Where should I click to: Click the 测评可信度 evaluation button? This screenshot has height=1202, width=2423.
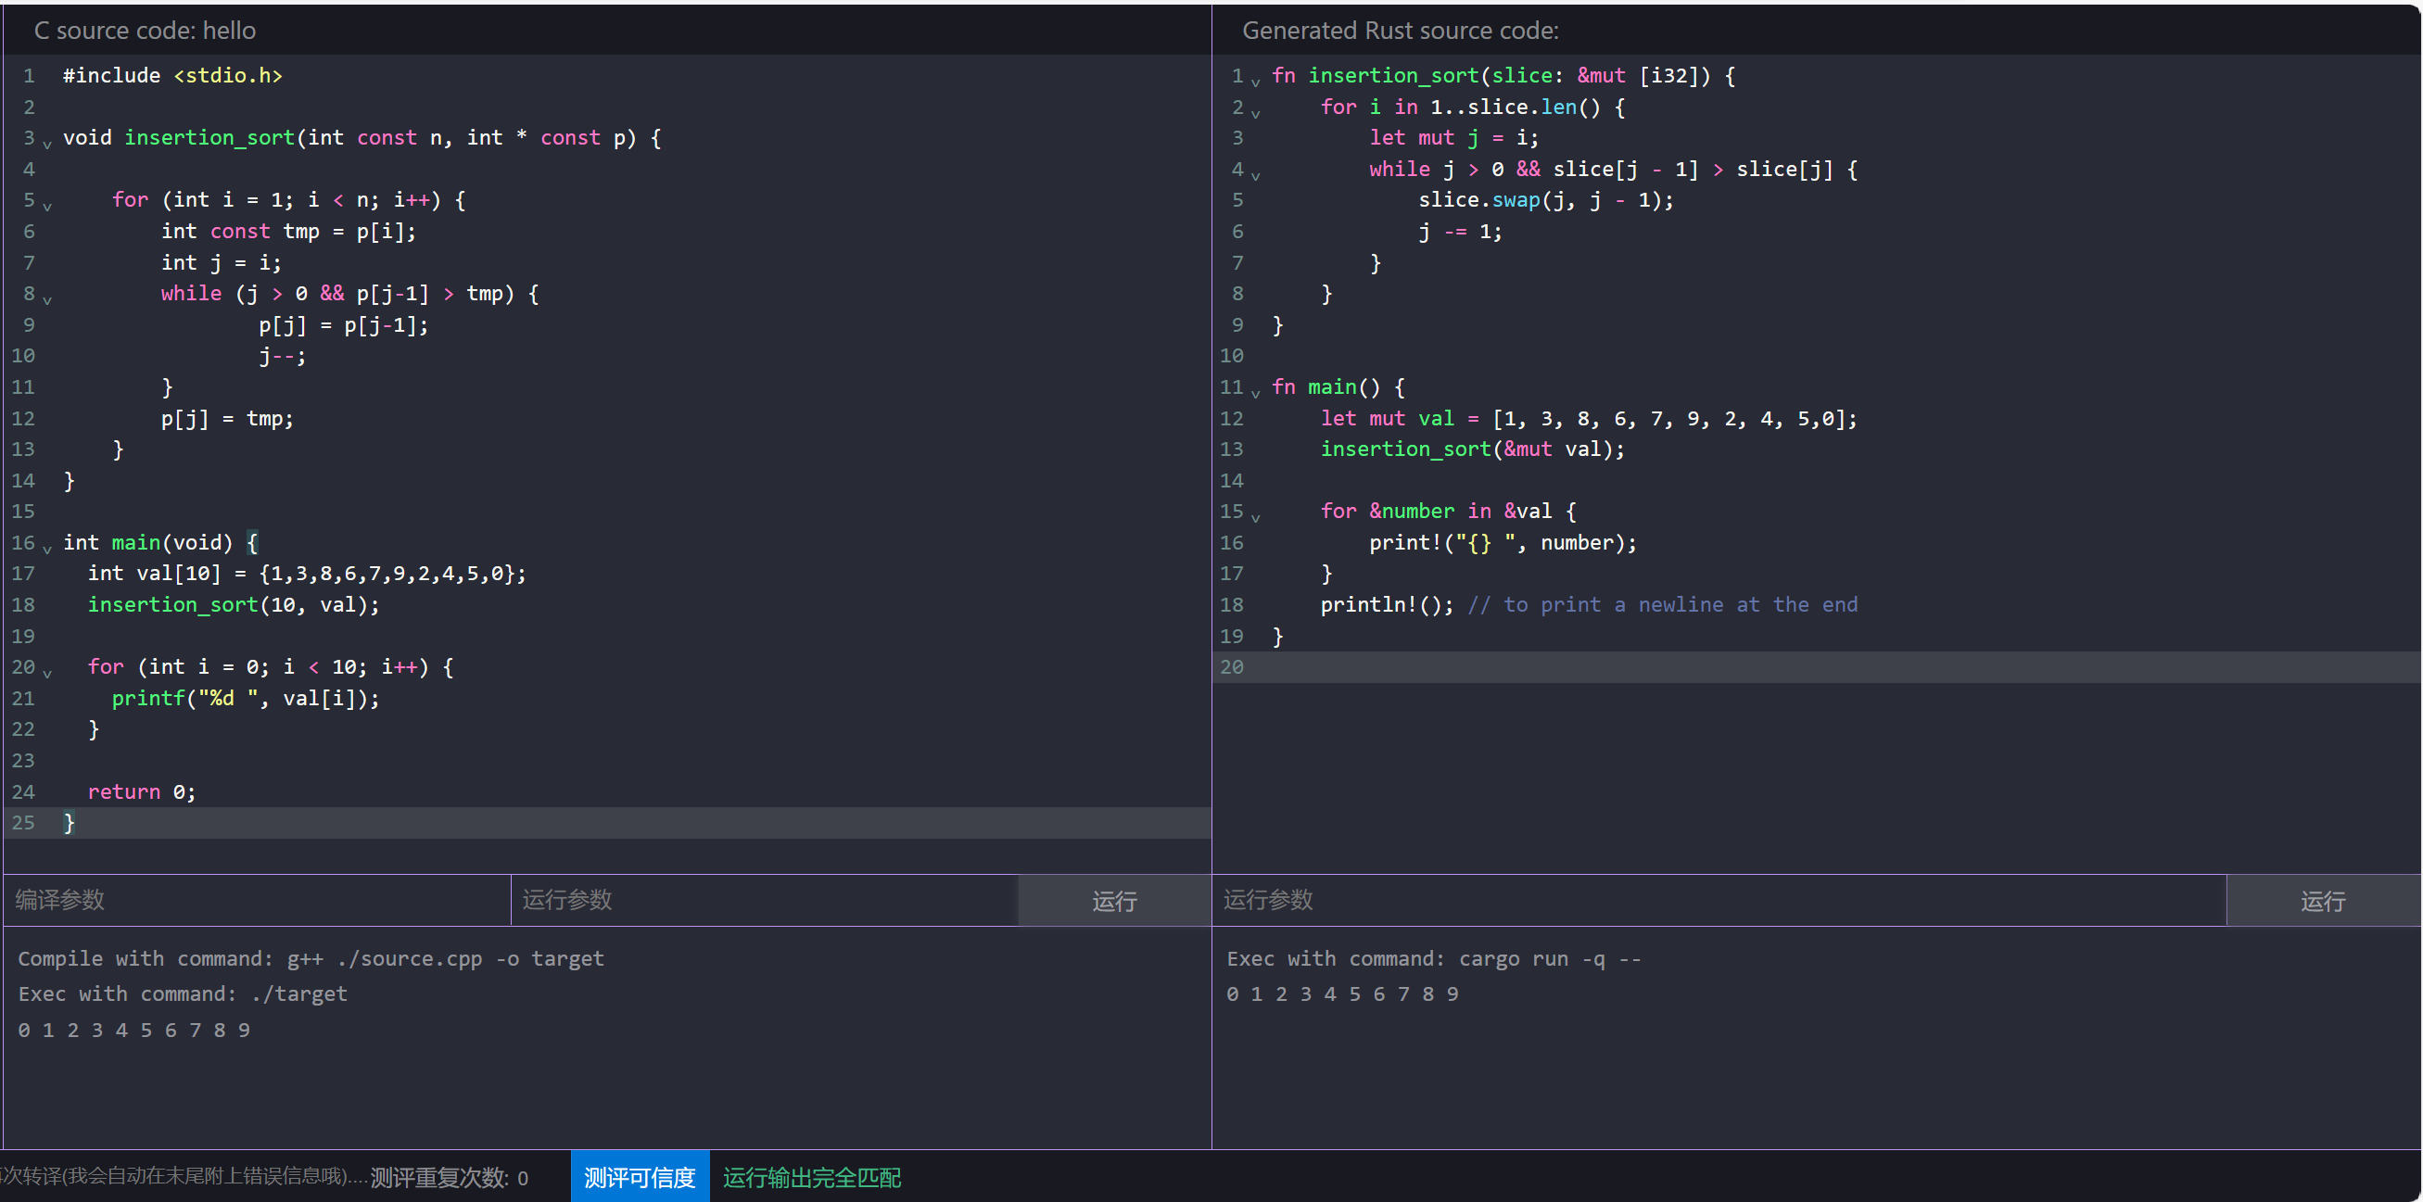[x=640, y=1177]
